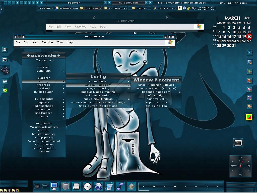Screen dimensions: 257x193
Task: Open the '21' calendar tray icon
Action: [x=180, y=8]
